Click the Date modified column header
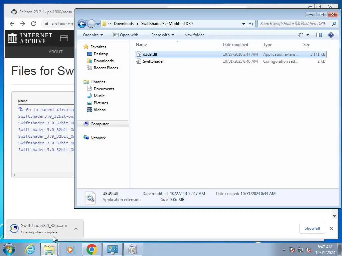Screen dimensions: 342x256 click(x=241, y=45)
